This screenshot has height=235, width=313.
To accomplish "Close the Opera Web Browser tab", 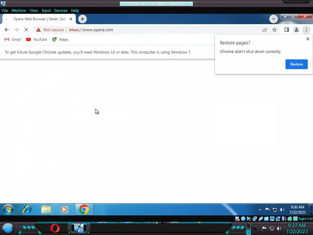I will coord(71,19).
